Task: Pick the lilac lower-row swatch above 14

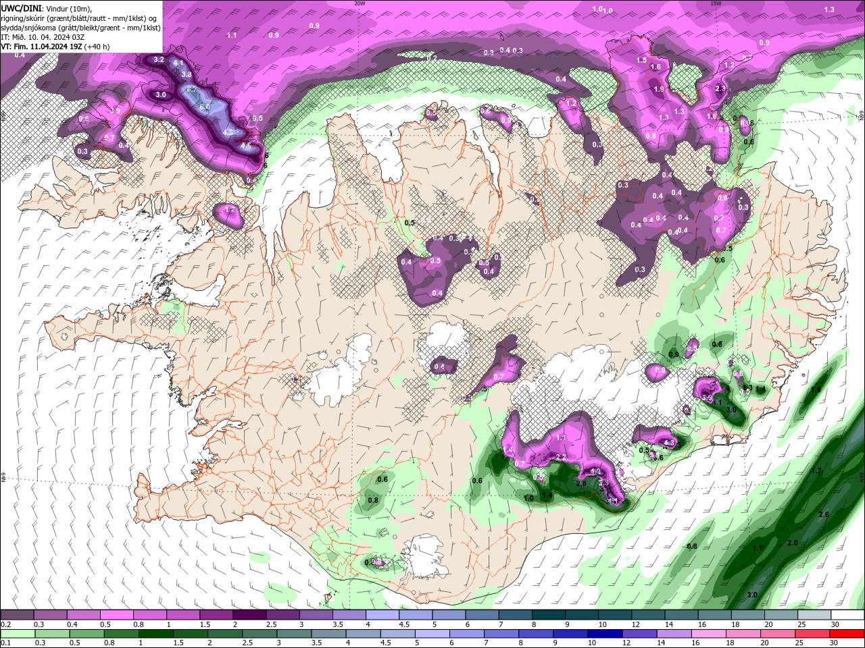Action: 675,634
